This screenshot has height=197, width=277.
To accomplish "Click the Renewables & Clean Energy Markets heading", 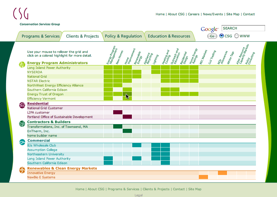I will click(x=62, y=168).
